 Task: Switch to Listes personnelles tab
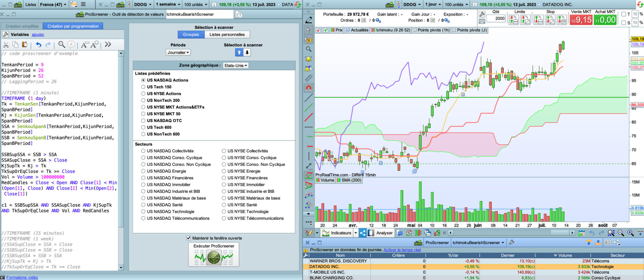click(x=227, y=35)
